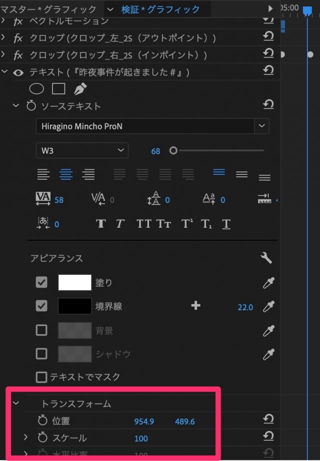Switch to the 検証＊グラフィック tab
The image size is (320, 461).
coord(160,9)
